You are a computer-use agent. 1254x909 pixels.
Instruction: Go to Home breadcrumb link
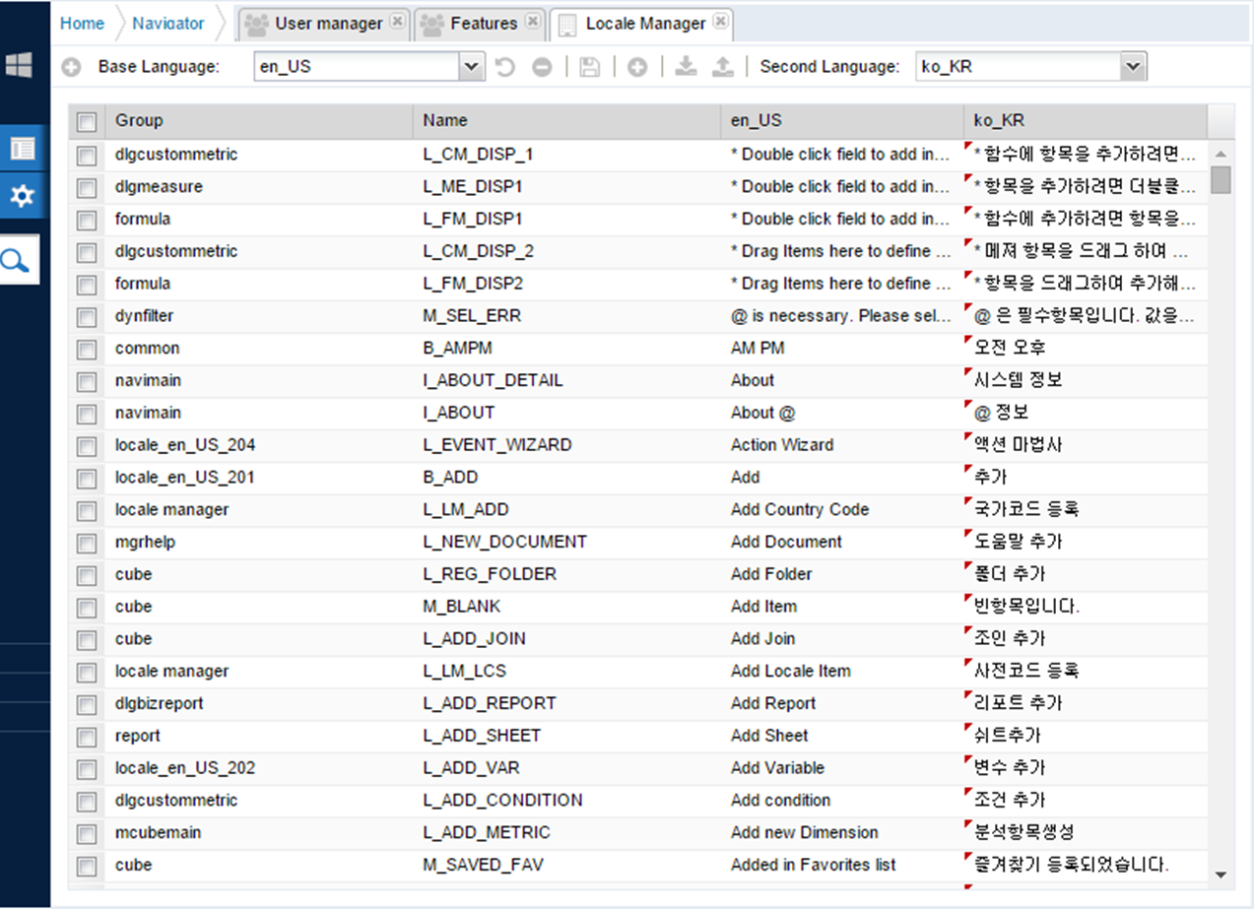pyautogui.click(x=82, y=24)
